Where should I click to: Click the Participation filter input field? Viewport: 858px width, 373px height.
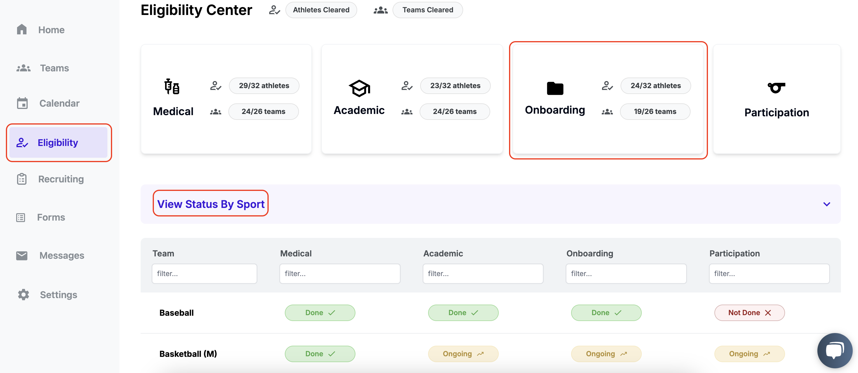(x=769, y=274)
